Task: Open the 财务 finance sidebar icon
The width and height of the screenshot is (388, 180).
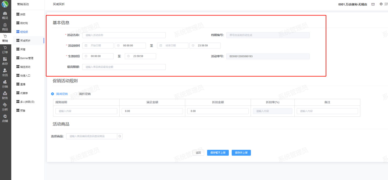Action: tap(5, 95)
